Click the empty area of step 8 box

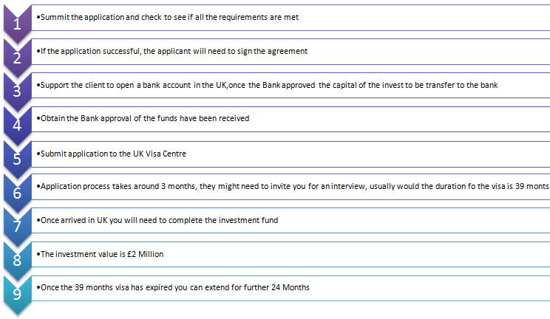[356, 254]
